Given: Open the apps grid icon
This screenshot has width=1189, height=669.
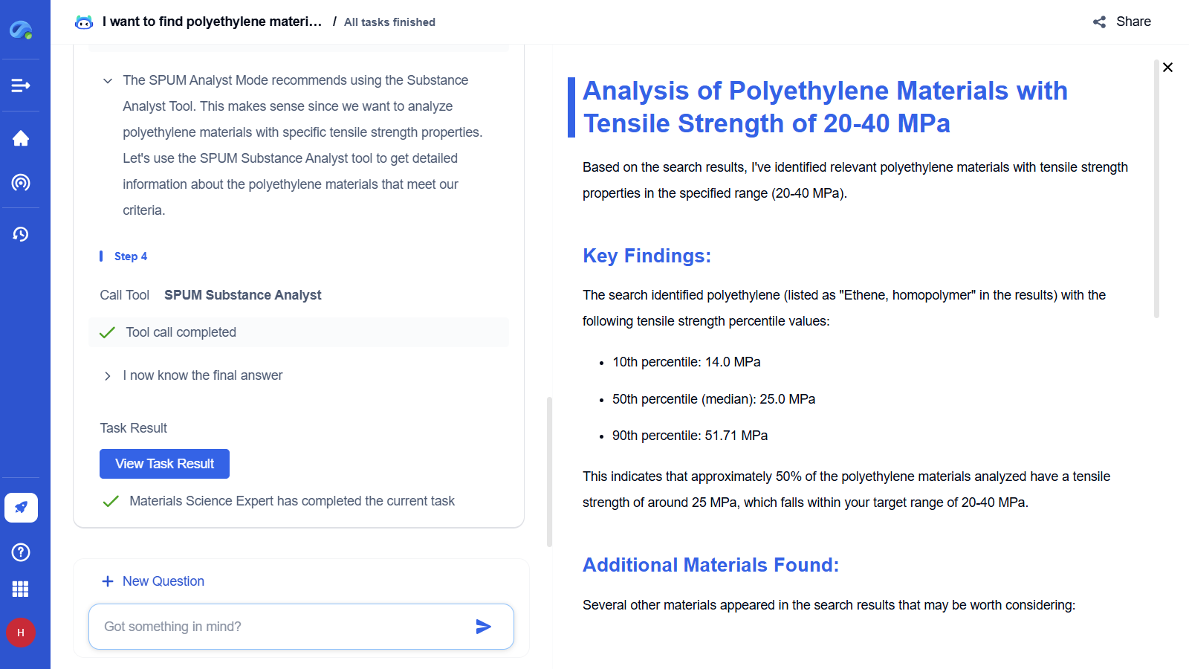Looking at the screenshot, I should click(21, 589).
